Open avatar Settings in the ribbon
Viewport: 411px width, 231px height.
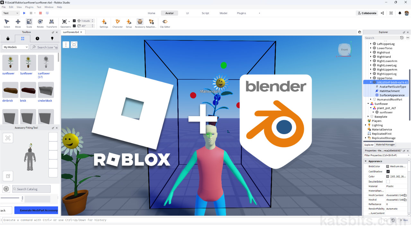104,23
